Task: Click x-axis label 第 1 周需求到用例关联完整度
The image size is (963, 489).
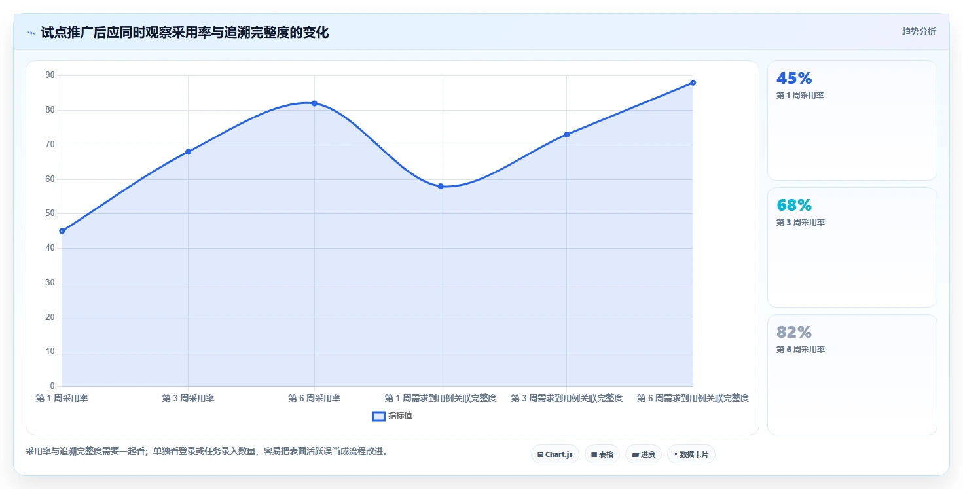Action: click(441, 398)
